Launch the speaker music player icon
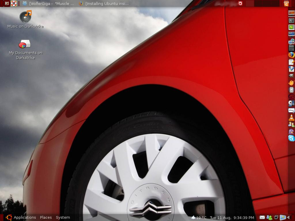This screenshot has height=221, width=295. 291,90
